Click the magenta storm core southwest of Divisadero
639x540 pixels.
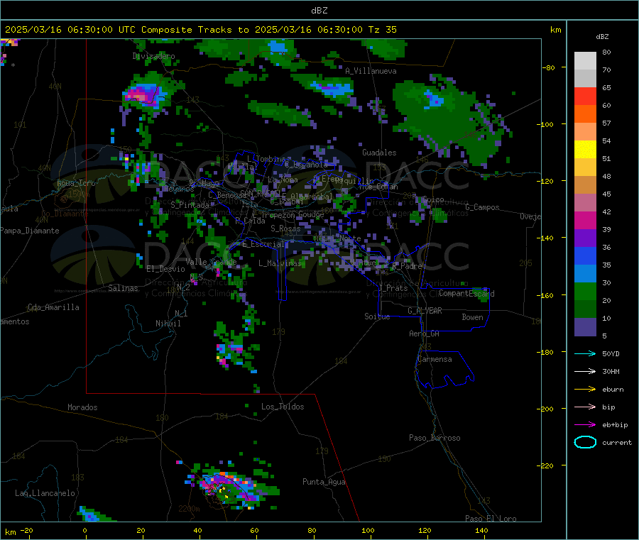point(138,96)
